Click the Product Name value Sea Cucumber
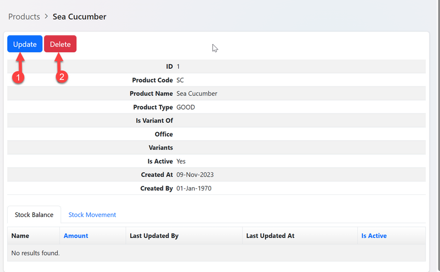 coord(197,94)
